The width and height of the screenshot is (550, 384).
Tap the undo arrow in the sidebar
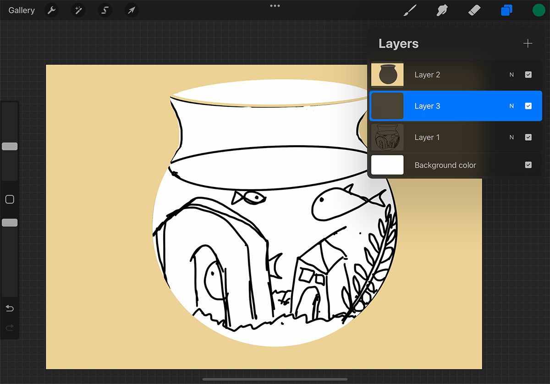pos(10,308)
